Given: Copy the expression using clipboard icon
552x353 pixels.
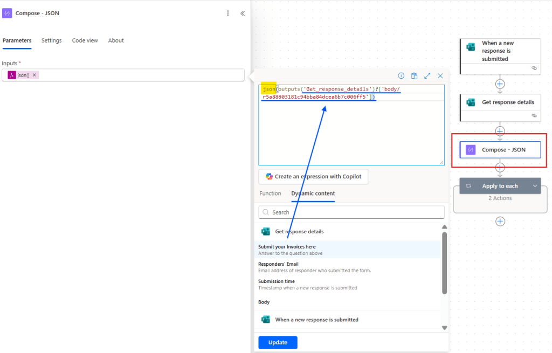Looking at the screenshot, I should coord(414,75).
